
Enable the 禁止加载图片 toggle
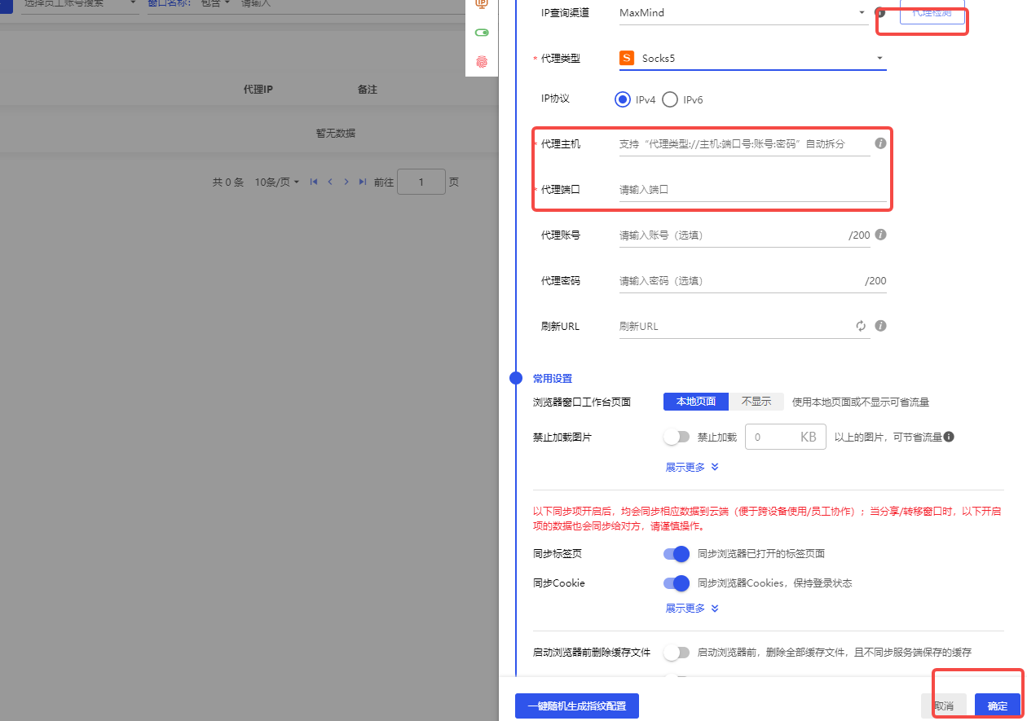pos(677,437)
